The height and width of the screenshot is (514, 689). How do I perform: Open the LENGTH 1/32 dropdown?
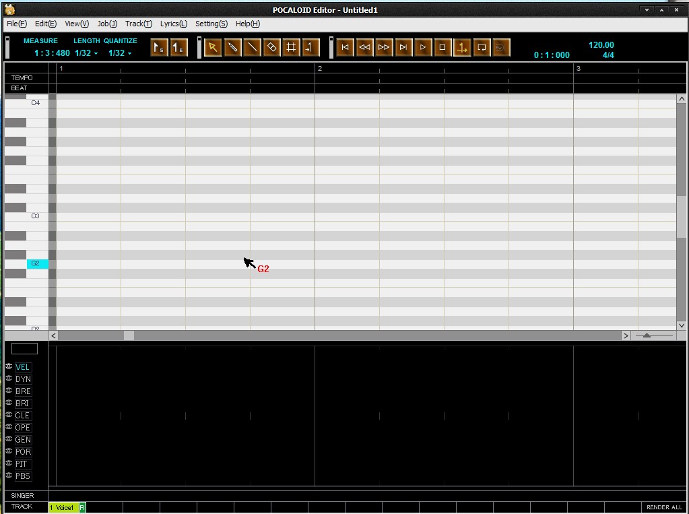[86, 53]
